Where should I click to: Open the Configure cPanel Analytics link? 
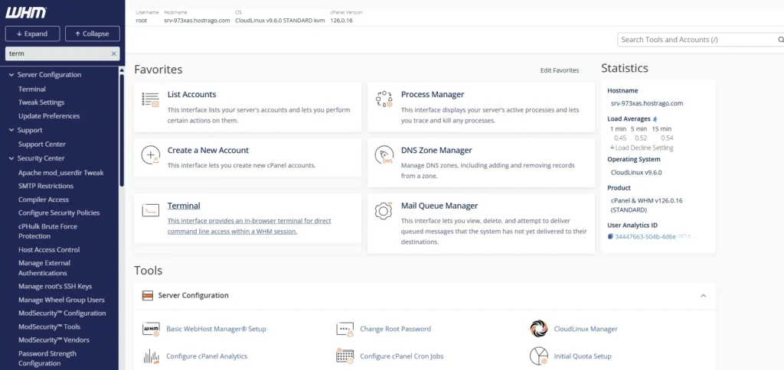[x=207, y=356]
